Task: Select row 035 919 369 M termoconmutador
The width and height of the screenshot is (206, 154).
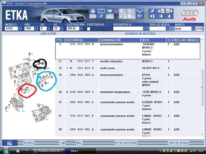Action: click(128, 51)
